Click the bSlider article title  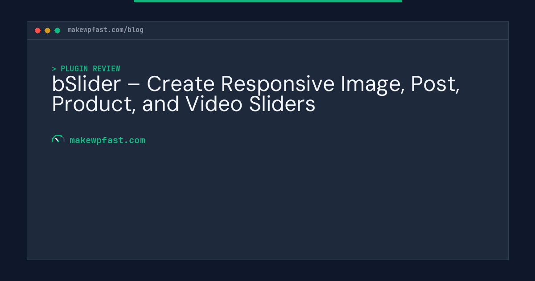tap(256, 94)
